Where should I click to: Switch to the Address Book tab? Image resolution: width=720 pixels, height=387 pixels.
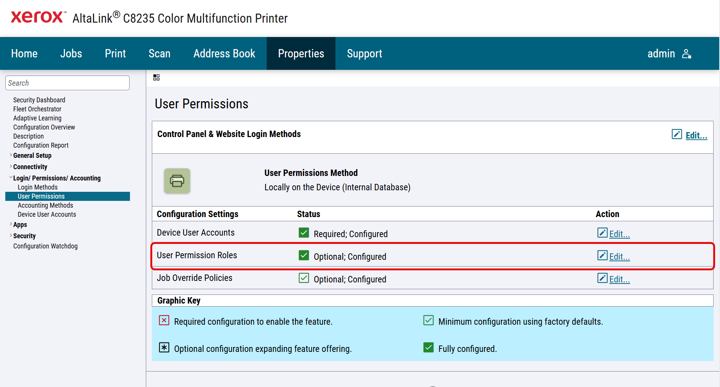[x=224, y=54]
